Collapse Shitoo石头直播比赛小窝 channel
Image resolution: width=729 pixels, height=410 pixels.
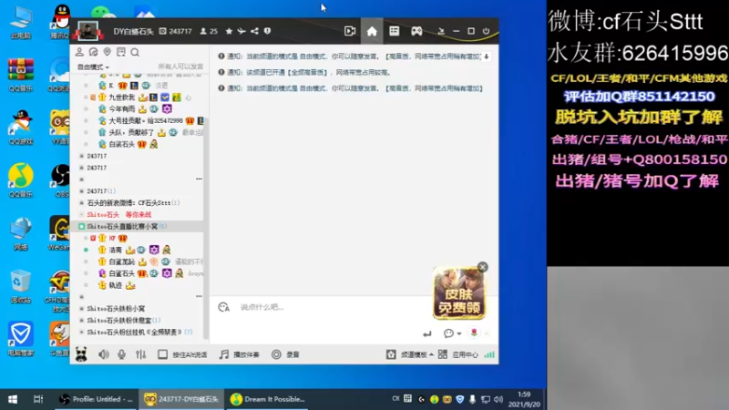point(127,226)
